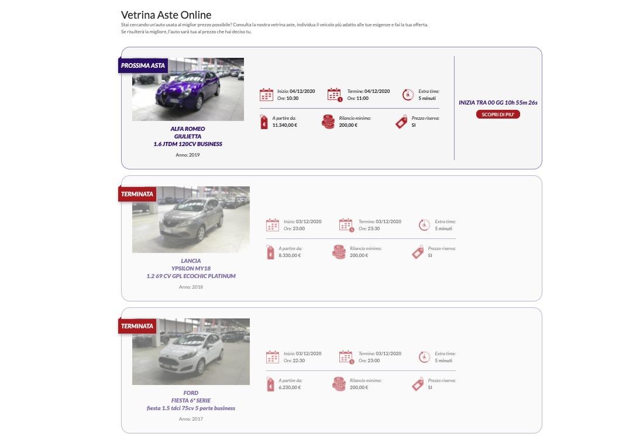Click the end date calendar icon for Ford Fiesta
The height and width of the screenshot is (437, 626).
[346, 357]
